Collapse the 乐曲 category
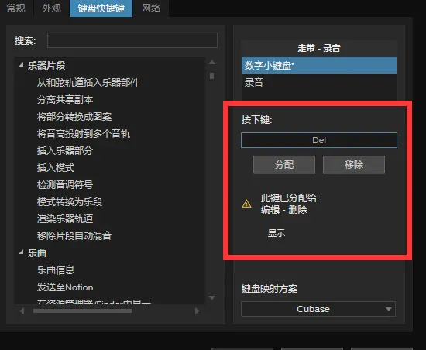Viewport: 426px width, 350px height. [x=21, y=252]
